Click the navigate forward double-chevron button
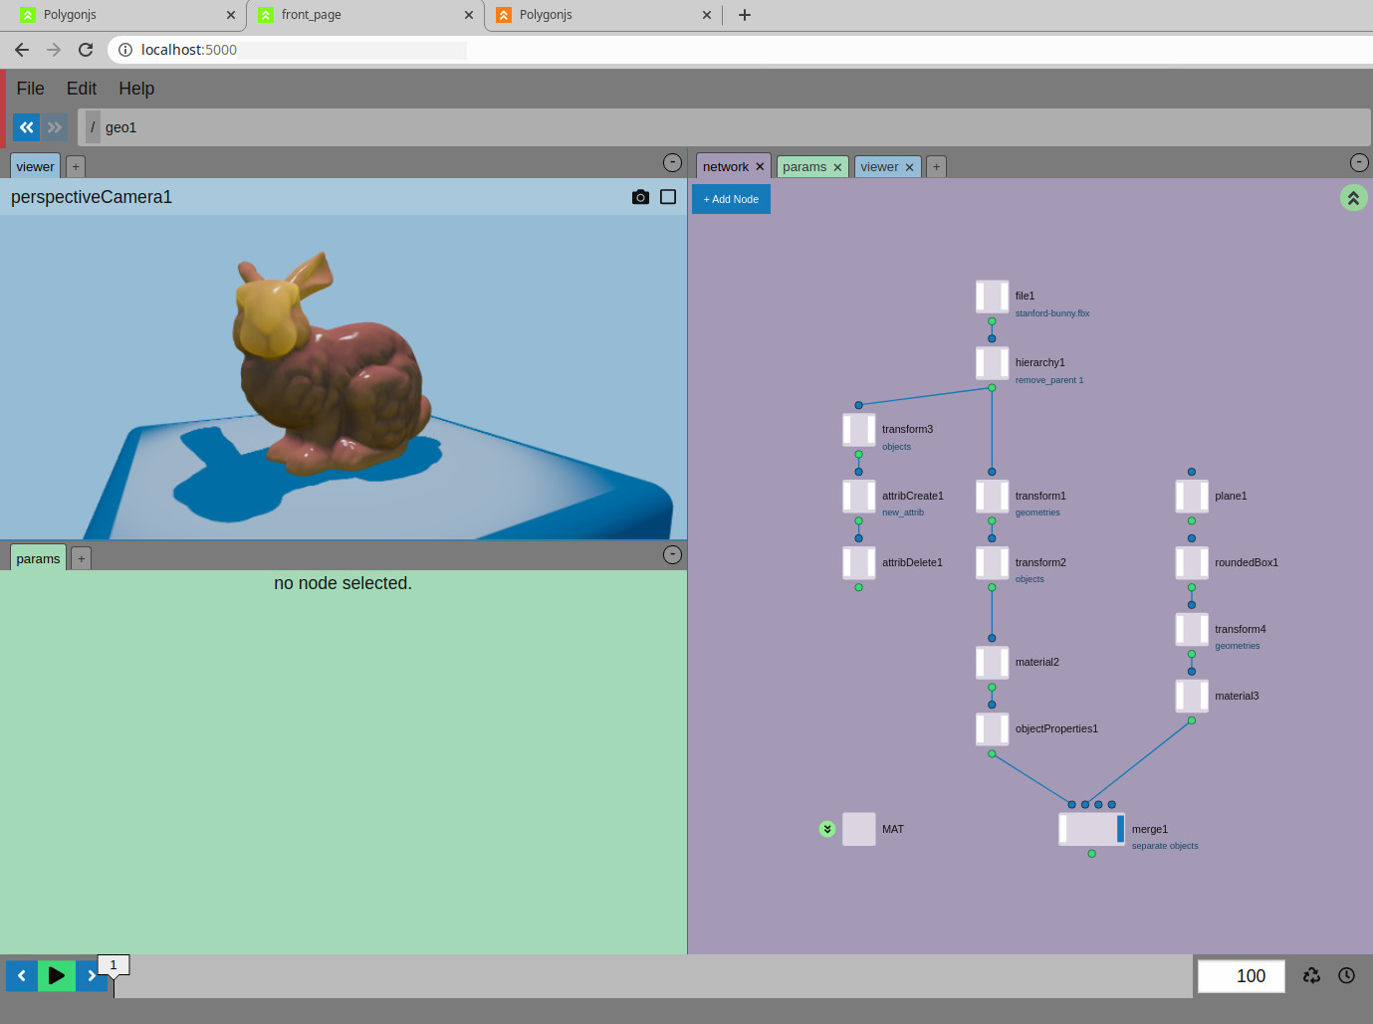 (x=55, y=127)
